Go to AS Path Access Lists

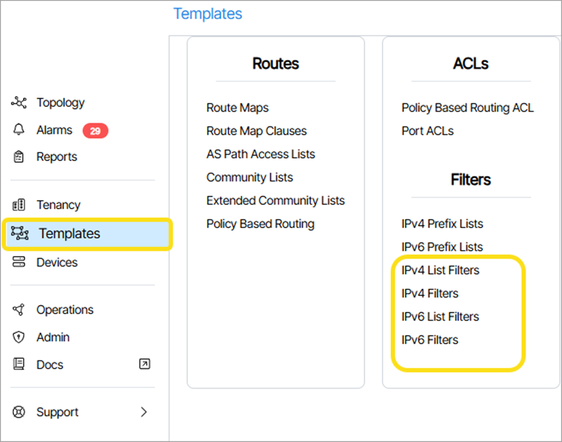[x=261, y=154]
